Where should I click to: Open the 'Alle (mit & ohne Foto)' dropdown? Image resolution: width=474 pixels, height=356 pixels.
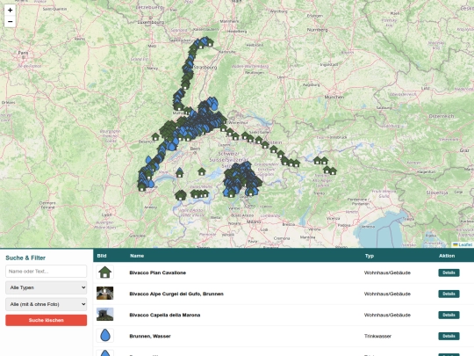point(47,304)
